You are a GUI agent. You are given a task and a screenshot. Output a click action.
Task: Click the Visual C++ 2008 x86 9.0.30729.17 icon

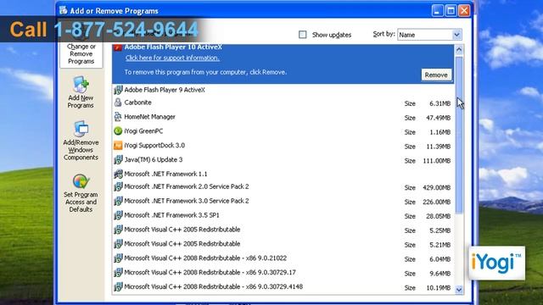point(118,273)
